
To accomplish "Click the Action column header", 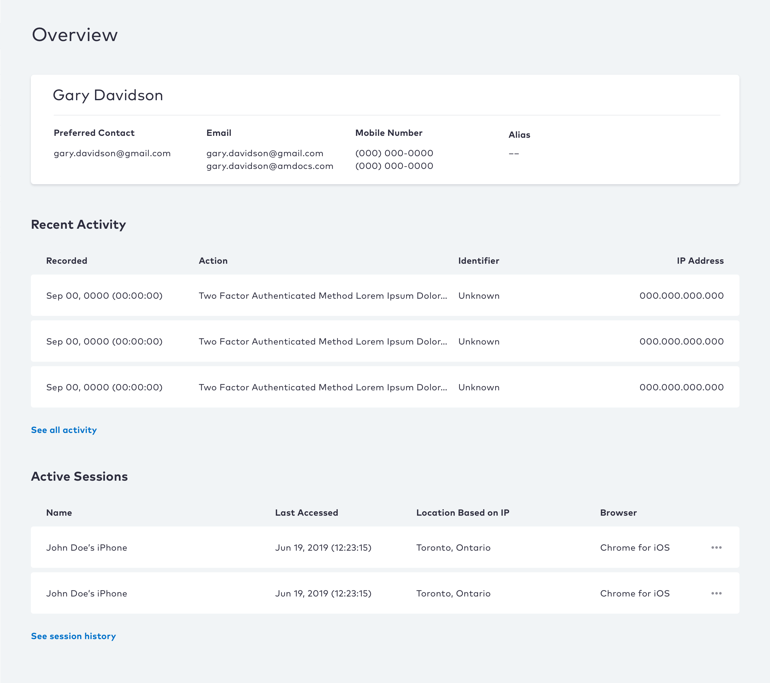I will [x=213, y=261].
